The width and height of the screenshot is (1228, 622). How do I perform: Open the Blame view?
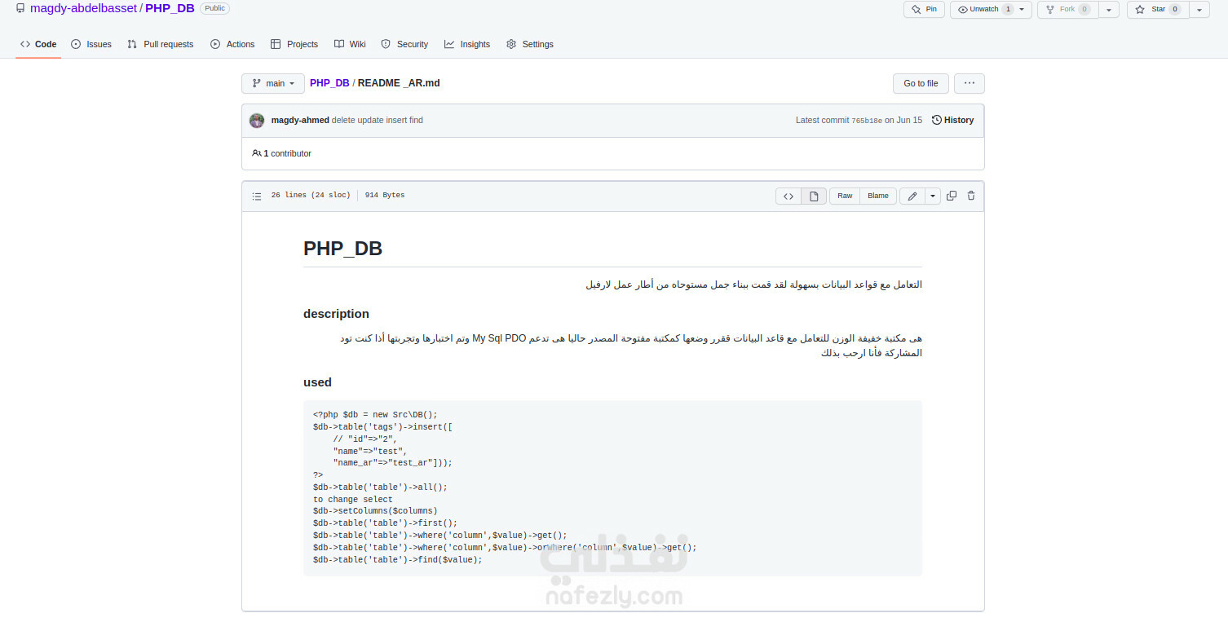(878, 196)
